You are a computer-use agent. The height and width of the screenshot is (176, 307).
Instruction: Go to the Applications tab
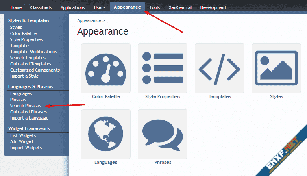[x=73, y=7]
